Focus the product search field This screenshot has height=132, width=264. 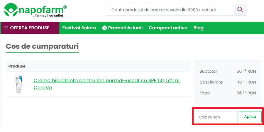[170, 10]
